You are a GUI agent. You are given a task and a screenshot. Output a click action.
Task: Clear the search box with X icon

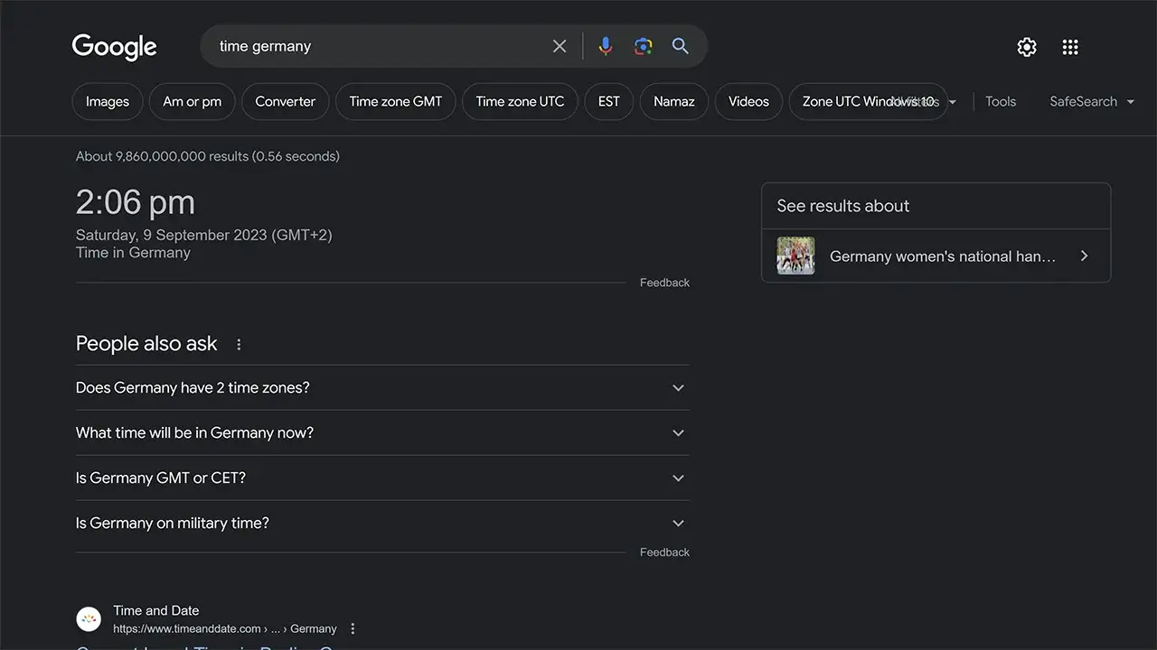(560, 46)
